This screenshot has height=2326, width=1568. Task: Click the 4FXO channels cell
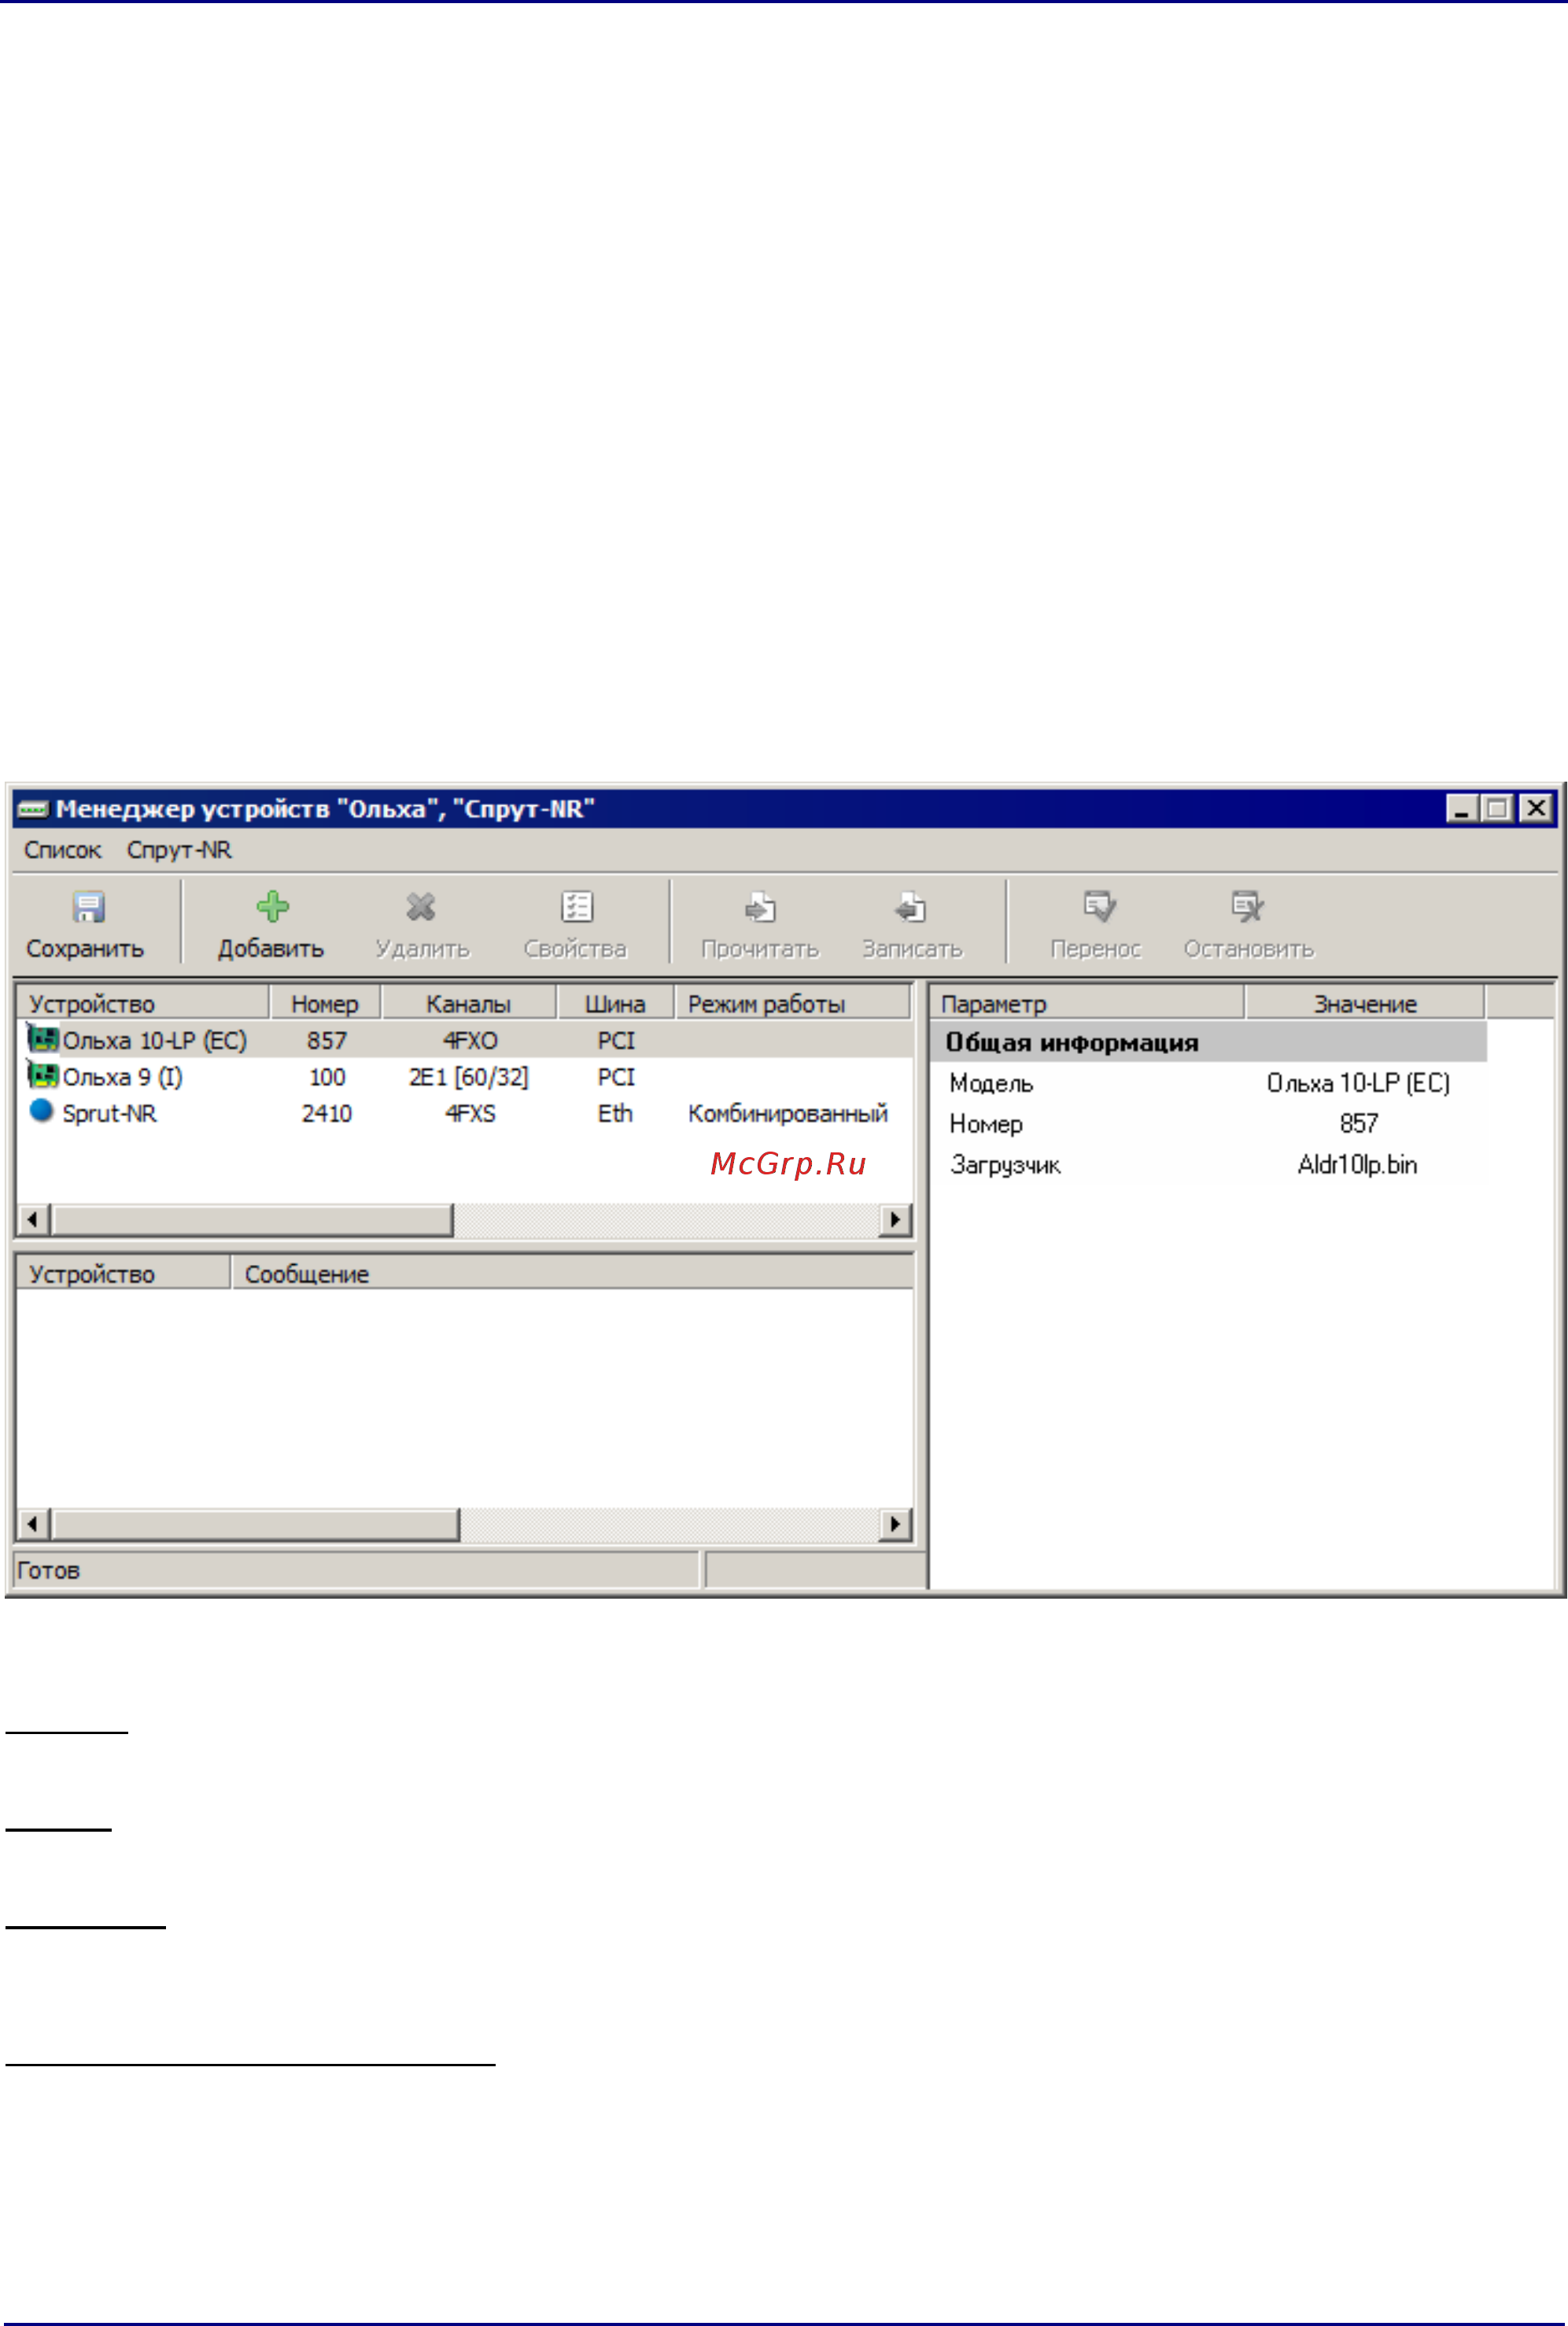tap(470, 1041)
